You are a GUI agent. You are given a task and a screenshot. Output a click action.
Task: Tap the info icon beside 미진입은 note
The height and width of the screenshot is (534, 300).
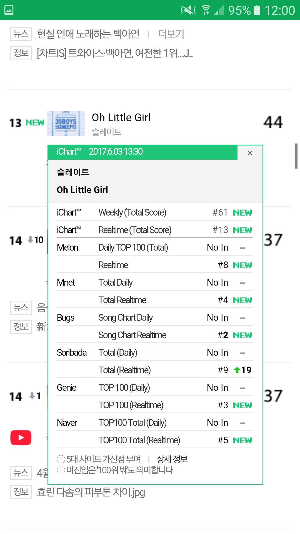click(61, 470)
